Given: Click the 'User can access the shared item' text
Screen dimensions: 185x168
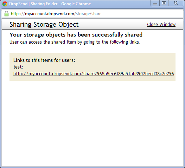Looking at the screenshot, I should pos(75,42).
